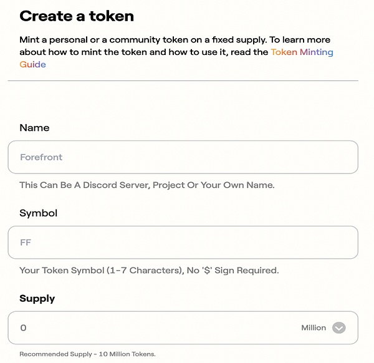
Task: Click into the Symbol input field
Action: coord(183,243)
